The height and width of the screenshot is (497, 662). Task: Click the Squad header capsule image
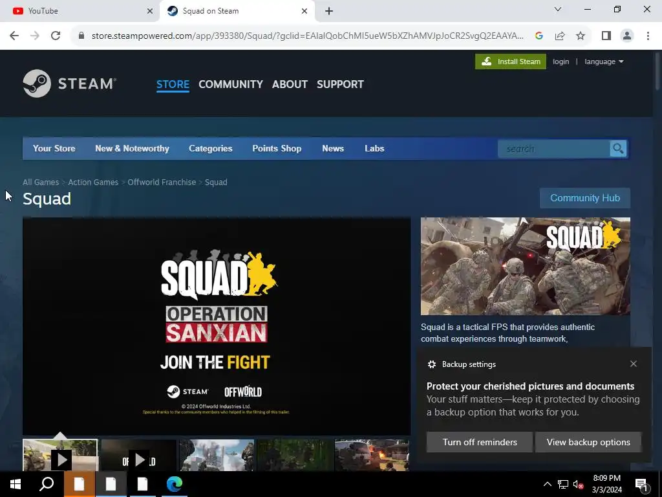click(525, 266)
